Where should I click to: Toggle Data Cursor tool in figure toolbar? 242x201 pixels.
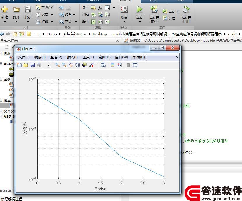point(84,65)
